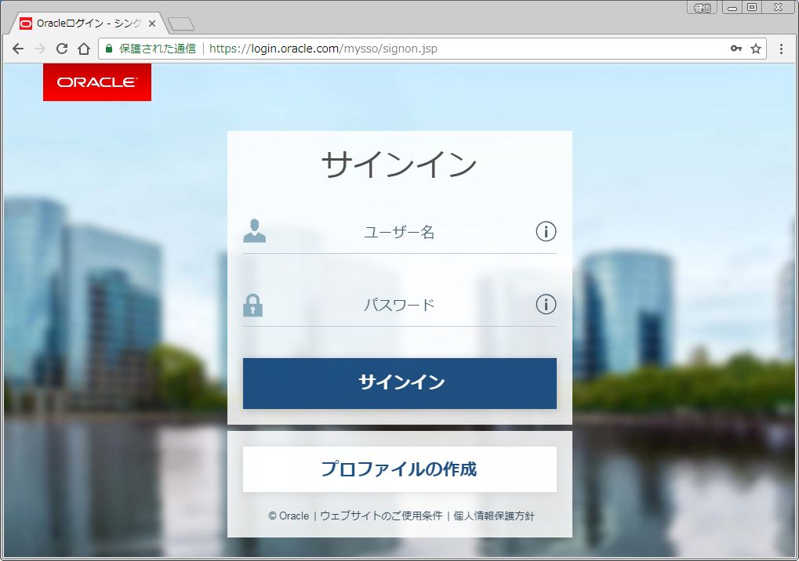The width and height of the screenshot is (799, 561).
Task: Show info for the パスワード field
Action: [546, 305]
